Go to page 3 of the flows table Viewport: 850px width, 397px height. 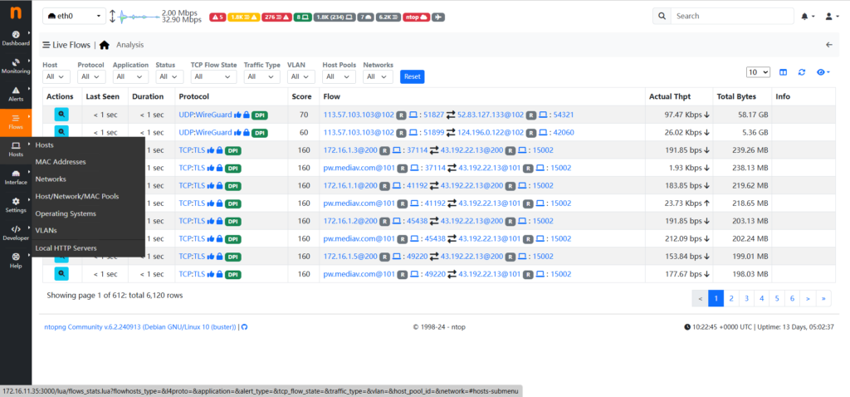747,298
